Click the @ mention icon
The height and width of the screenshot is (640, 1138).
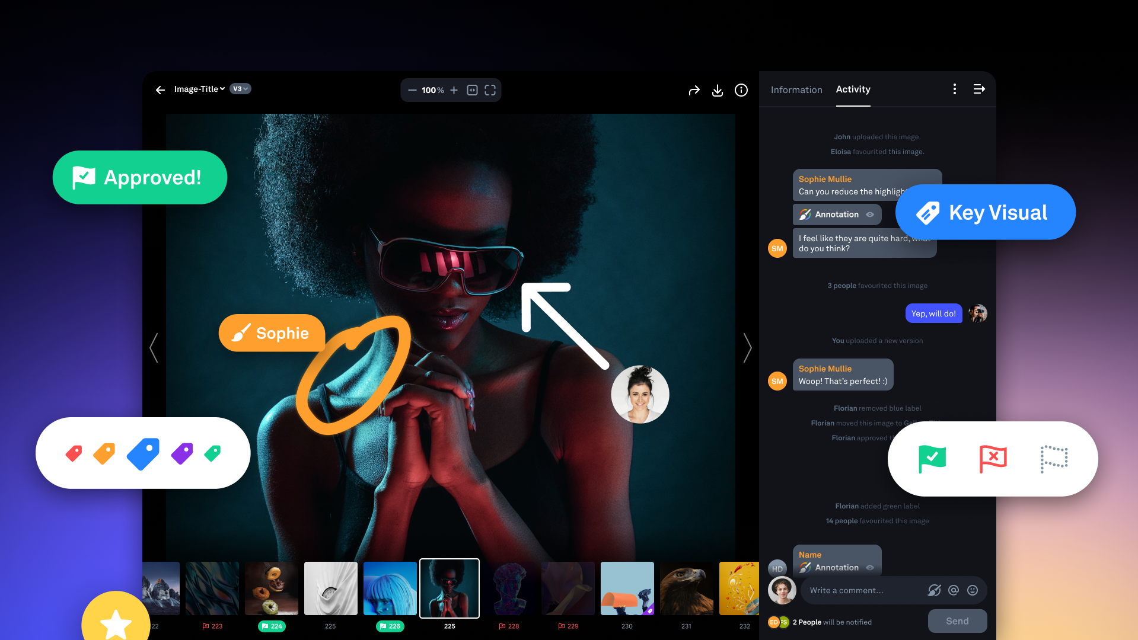[x=953, y=590]
